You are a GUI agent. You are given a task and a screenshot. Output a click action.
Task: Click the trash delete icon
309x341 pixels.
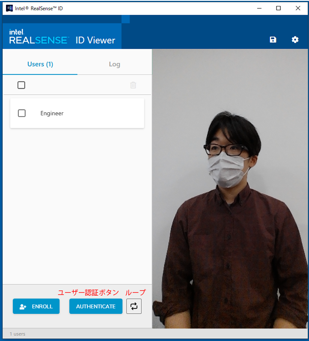[x=133, y=85]
